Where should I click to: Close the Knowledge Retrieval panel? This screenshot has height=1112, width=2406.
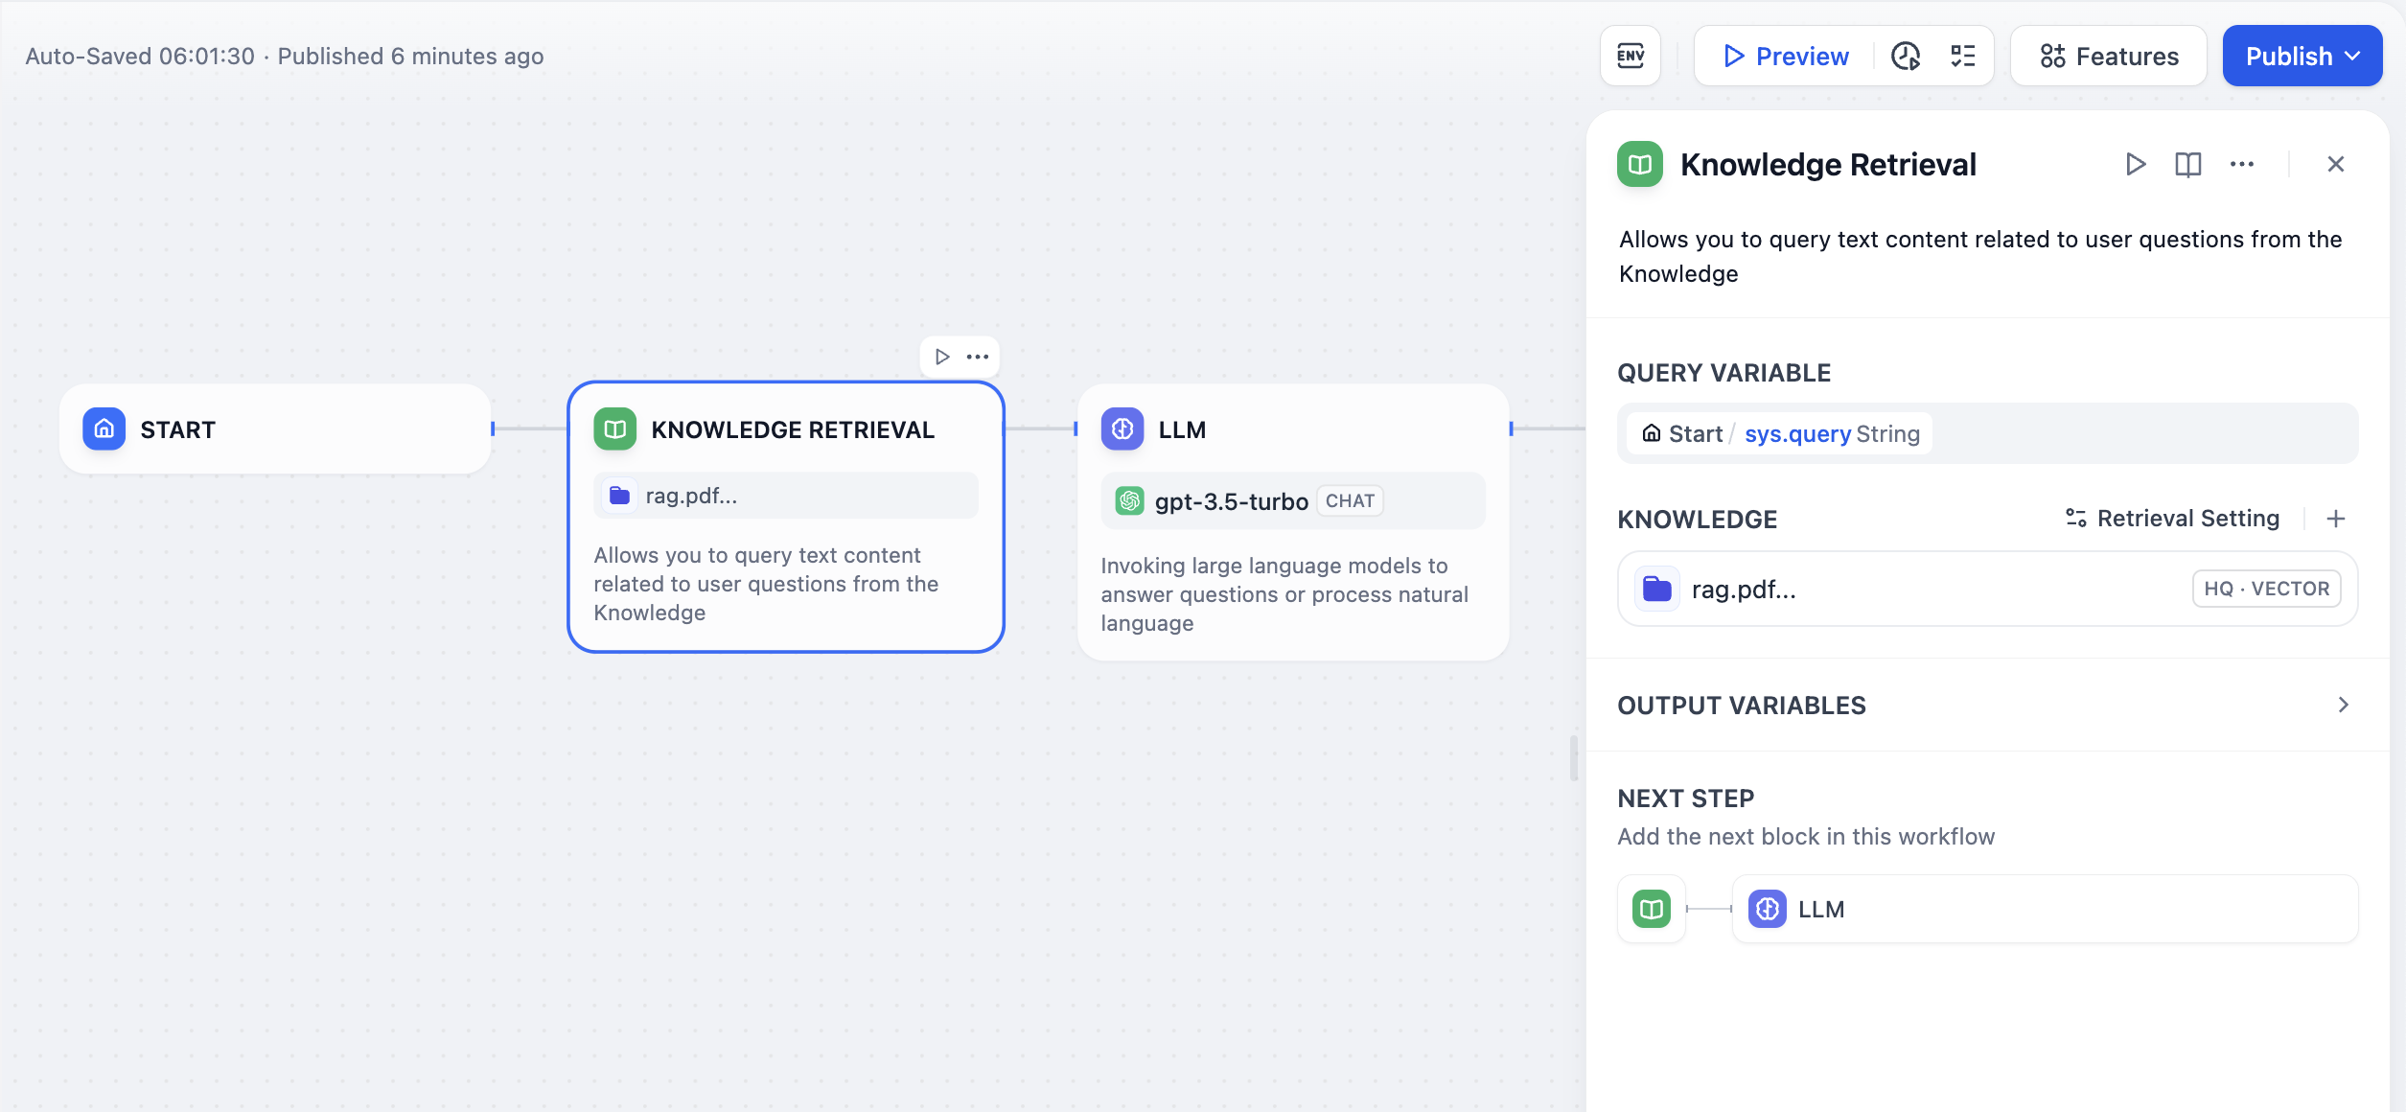2335,164
